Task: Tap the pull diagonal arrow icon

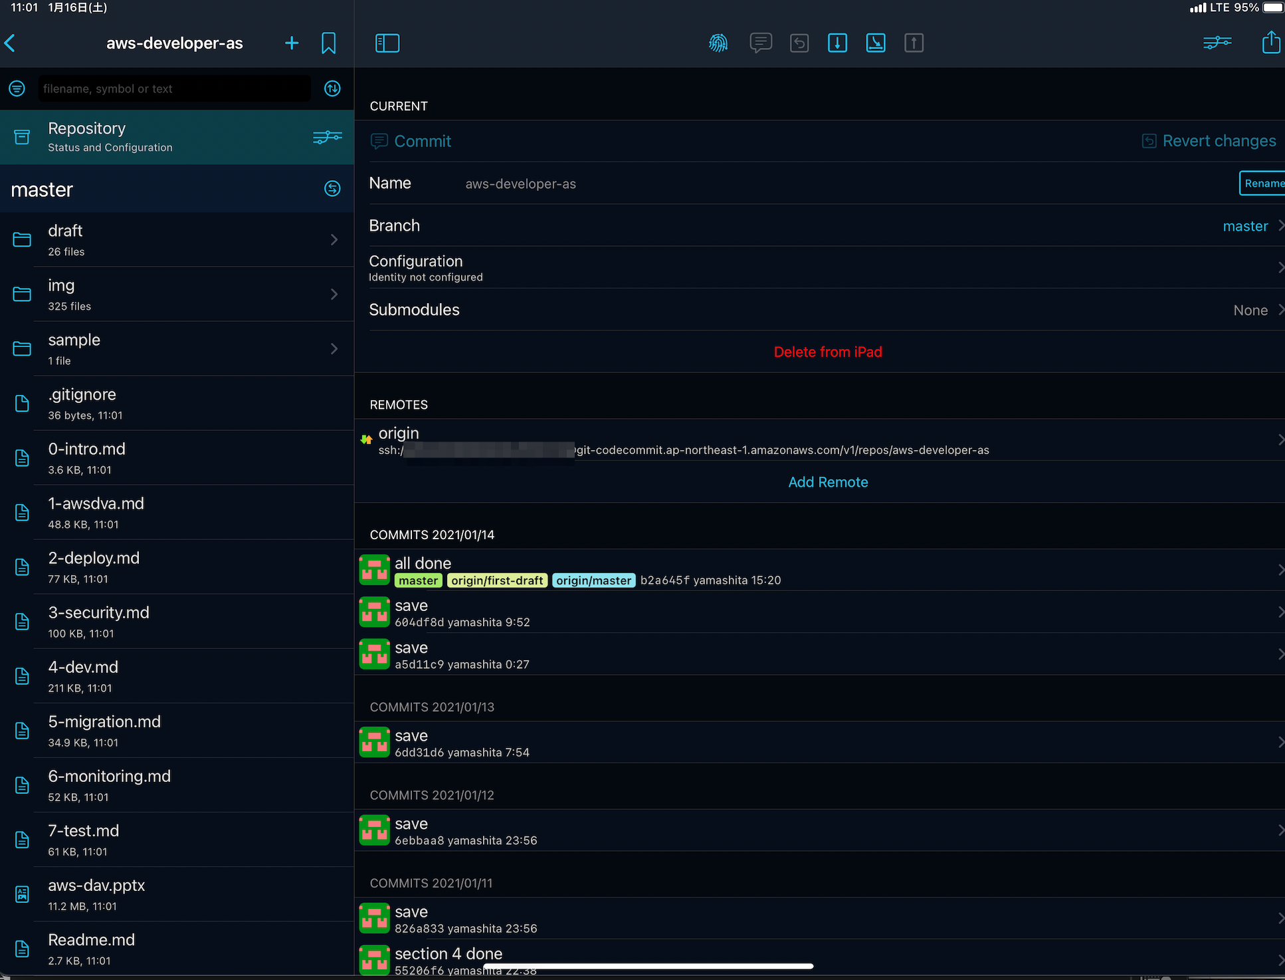Action: [876, 43]
